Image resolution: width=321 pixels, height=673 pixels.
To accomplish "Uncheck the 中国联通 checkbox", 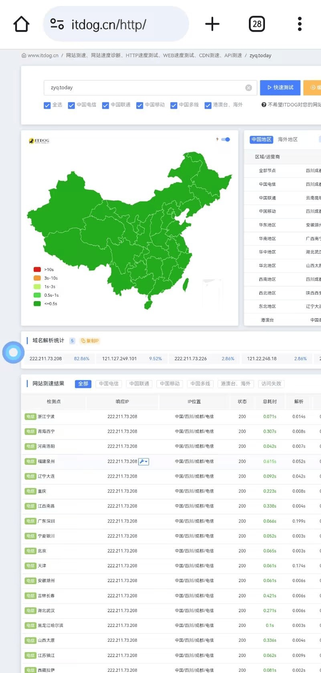I will coord(105,105).
